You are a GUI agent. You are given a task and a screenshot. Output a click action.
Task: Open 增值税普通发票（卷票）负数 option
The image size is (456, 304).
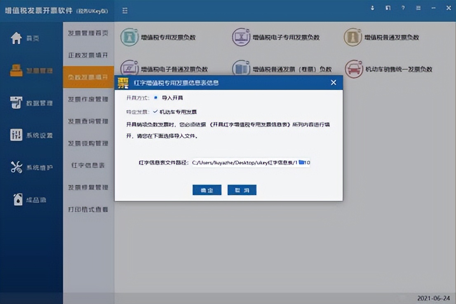tap(282, 70)
